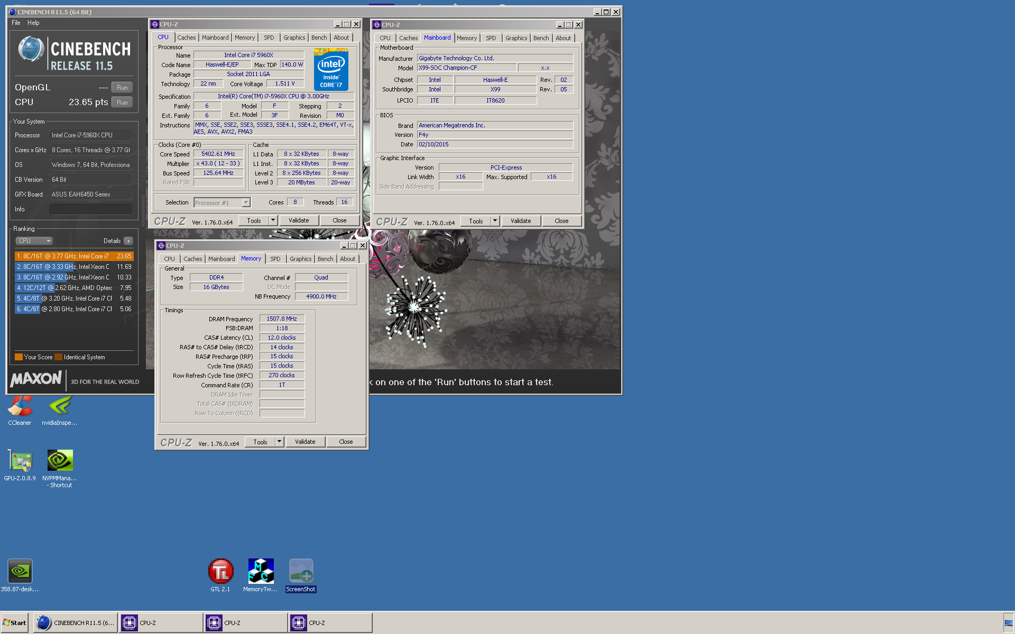The image size is (1015, 634).
Task: Click the CPU-Z Mainboard window title icon
Action: (x=377, y=25)
